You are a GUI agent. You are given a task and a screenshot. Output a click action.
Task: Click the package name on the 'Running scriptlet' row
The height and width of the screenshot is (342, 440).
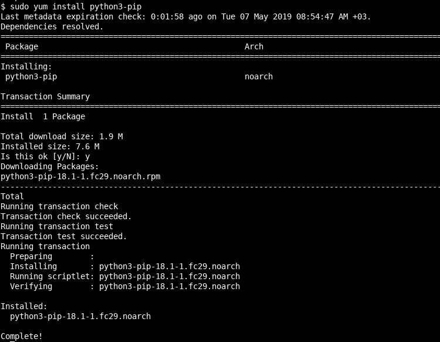[x=170, y=277]
